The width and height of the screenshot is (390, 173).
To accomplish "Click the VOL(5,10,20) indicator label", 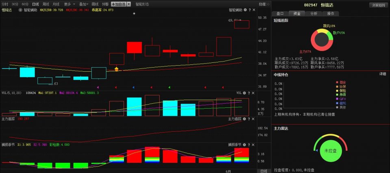I will (11, 93).
